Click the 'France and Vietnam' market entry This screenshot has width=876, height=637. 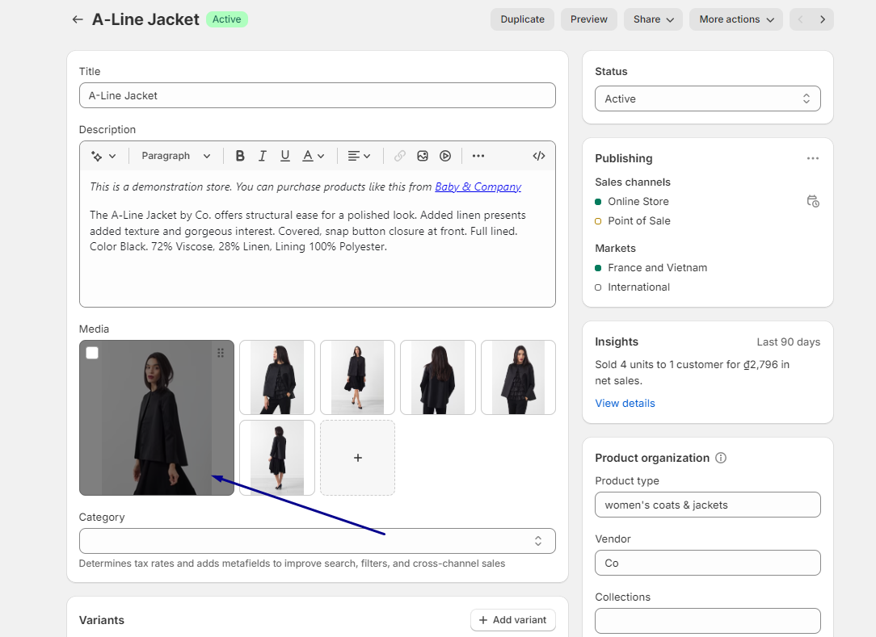click(657, 268)
